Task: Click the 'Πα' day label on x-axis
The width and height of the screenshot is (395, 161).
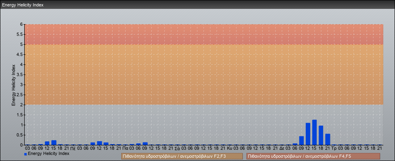Action: click(x=125, y=148)
